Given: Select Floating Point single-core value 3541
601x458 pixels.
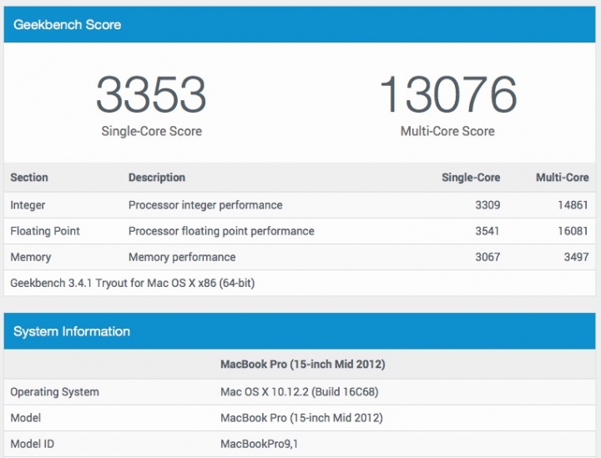Looking at the screenshot, I should (487, 231).
